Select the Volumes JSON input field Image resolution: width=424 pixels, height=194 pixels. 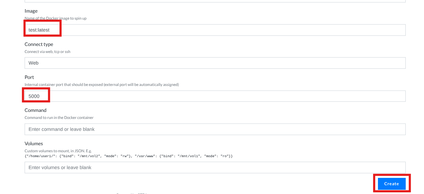pyautogui.click(x=215, y=167)
